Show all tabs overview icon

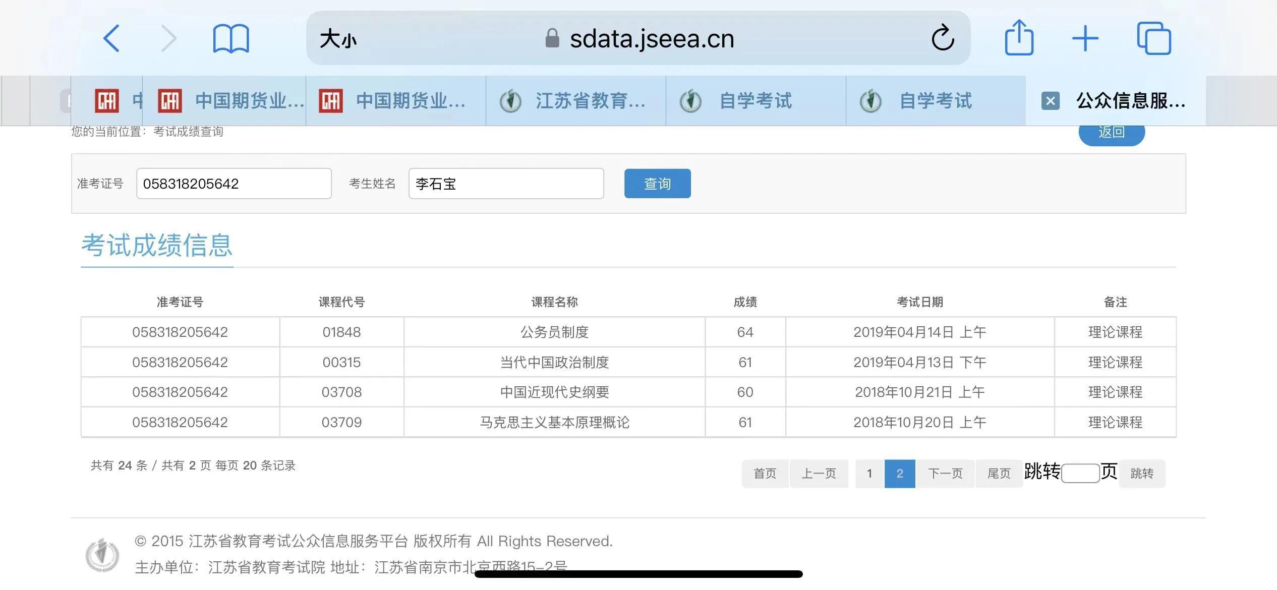[x=1154, y=38]
